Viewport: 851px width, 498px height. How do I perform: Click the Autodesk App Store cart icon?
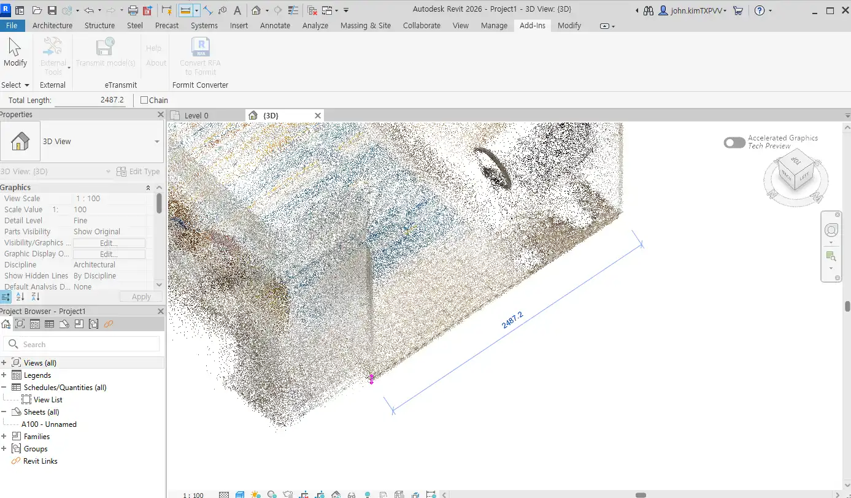(x=738, y=10)
